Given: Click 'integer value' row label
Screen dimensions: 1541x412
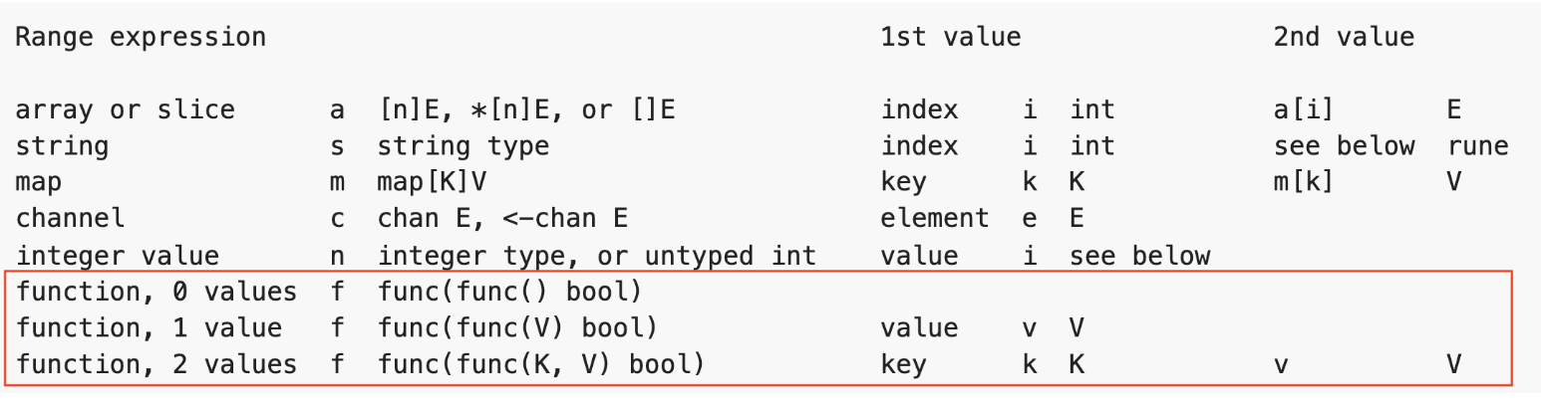Looking at the screenshot, I should point(118,256).
